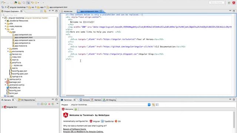This screenshot has width=237, height=133.
Task: Click the terminal launch icon in main toolbar
Action: point(16,3)
